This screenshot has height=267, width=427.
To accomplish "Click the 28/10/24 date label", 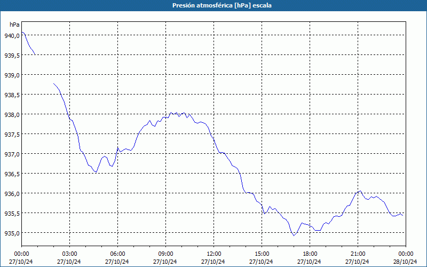I will 405,262.
